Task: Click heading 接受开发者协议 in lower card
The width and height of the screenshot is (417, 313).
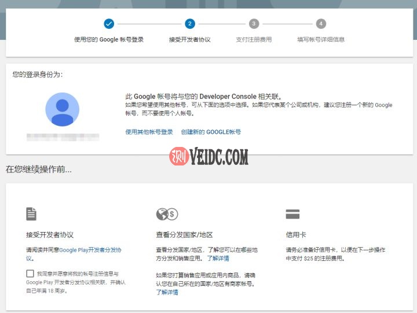Action: pos(50,235)
